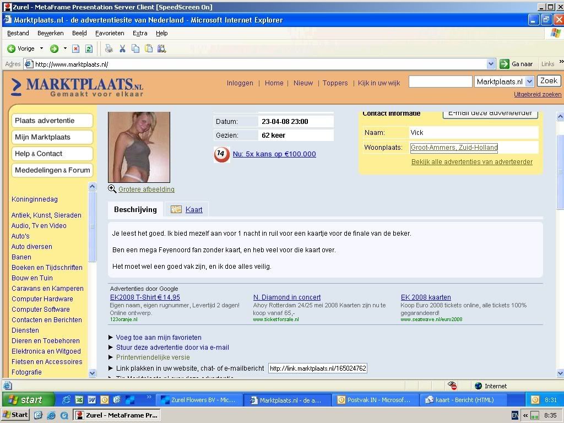This screenshot has width=564, height=423.
Task: Click the outer taskbar language EN indicator
Action: [x=515, y=415]
